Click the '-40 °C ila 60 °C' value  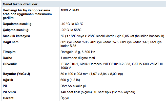[x=72, y=24]
